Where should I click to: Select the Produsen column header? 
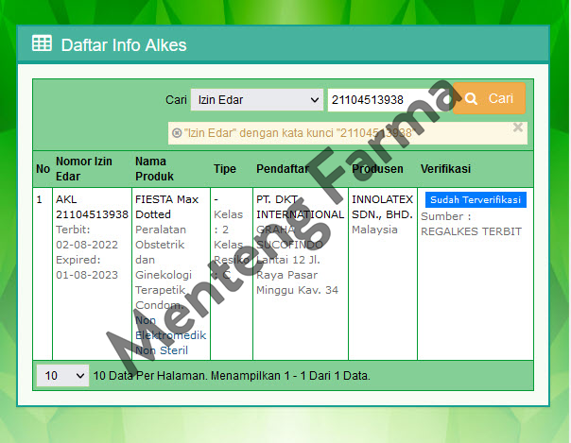pyautogui.click(x=377, y=169)
